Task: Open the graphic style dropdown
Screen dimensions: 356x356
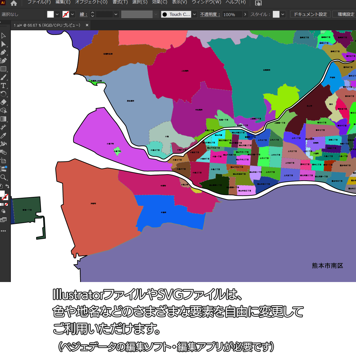Action: pos(283,14)
